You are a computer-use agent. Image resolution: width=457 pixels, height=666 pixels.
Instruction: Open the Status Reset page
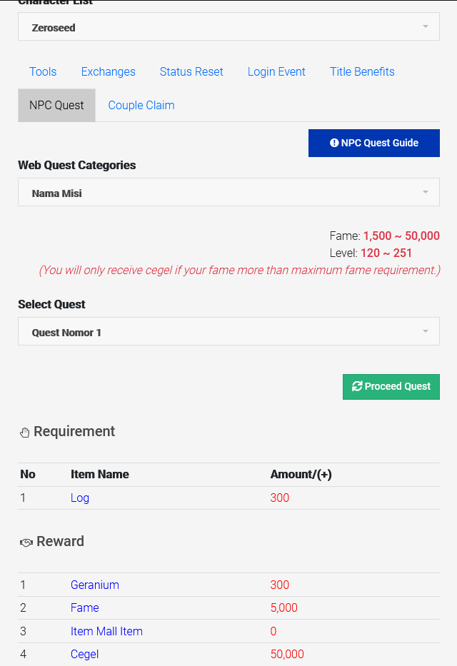(191, 71)
